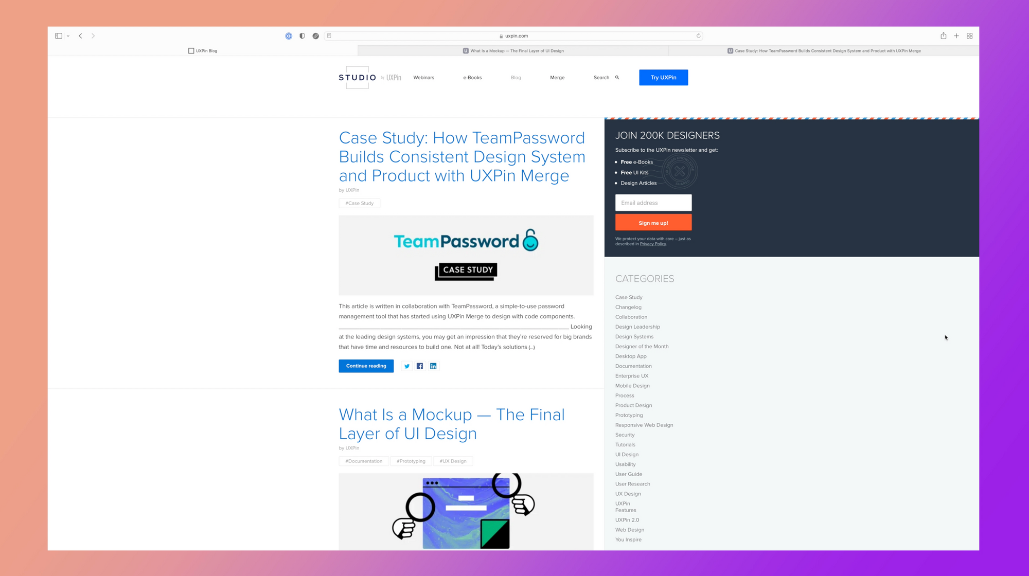This screenshot has width=1029, height=576.
Task: Select the What Is a Mockup browser tab
Action: pyautogui.click(x=514, y=50)
